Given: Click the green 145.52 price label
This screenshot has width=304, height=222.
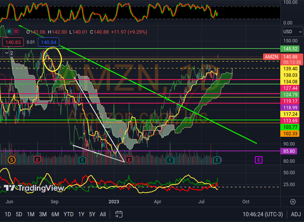Looking at the screenshot, I should point(291,49).
